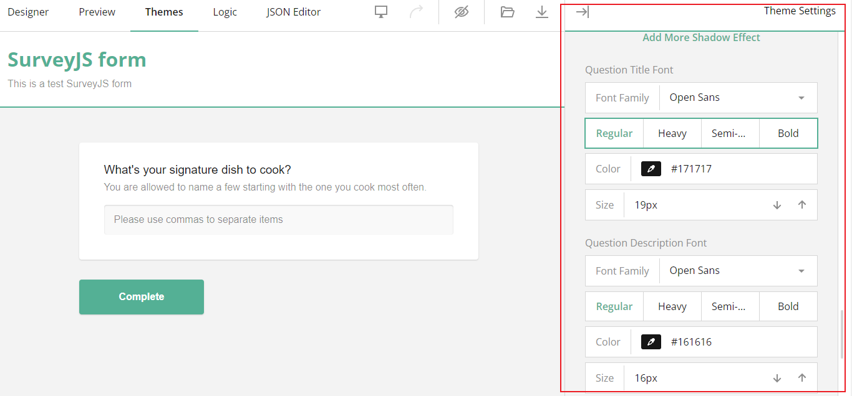The image size is (852, 396).
Task: Click the redo arrow icon
Action: click(x=417, y=12)
